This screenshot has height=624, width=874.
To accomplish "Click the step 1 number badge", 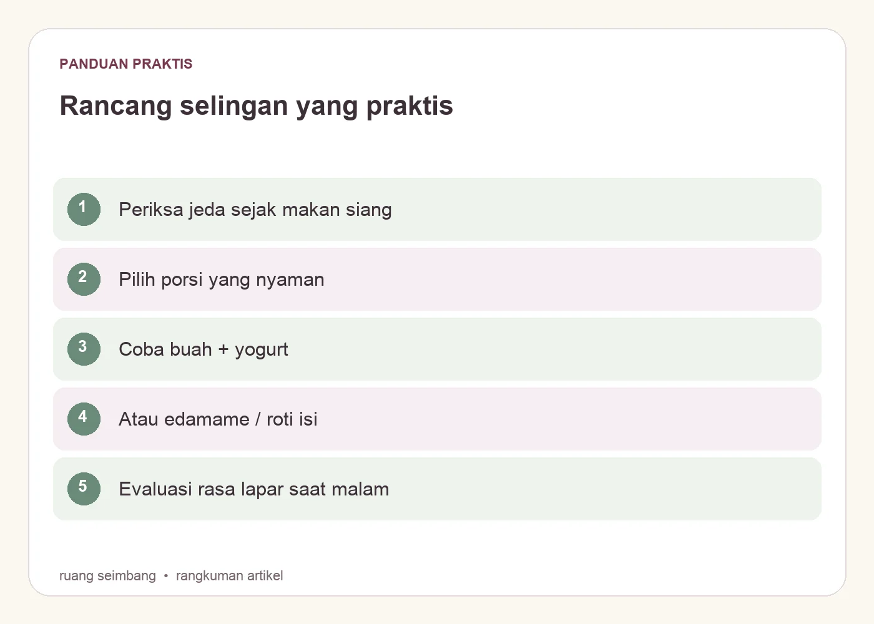I will (x=84, y=209).
